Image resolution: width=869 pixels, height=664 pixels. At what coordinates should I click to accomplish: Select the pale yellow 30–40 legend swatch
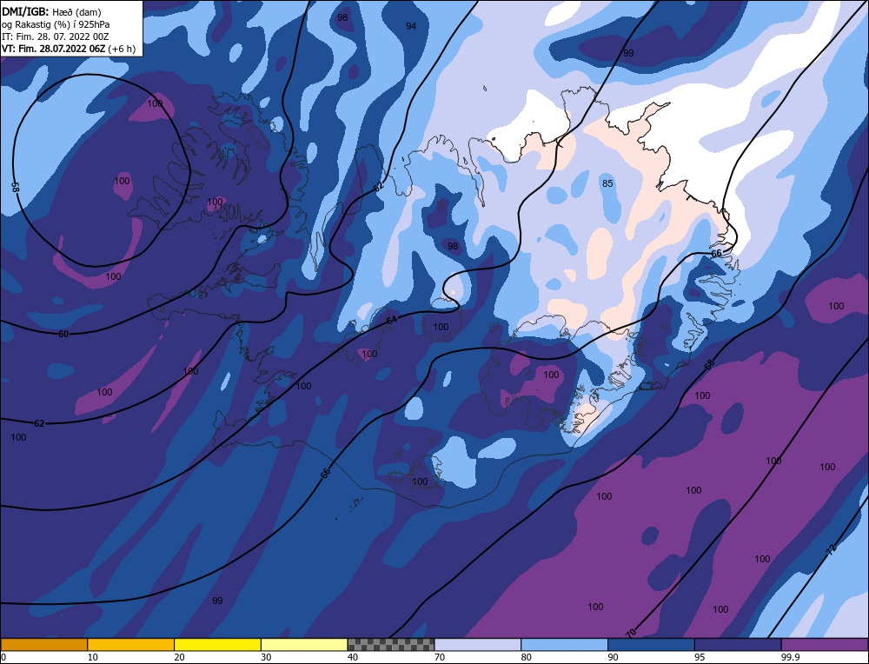[x=304, y=645]
